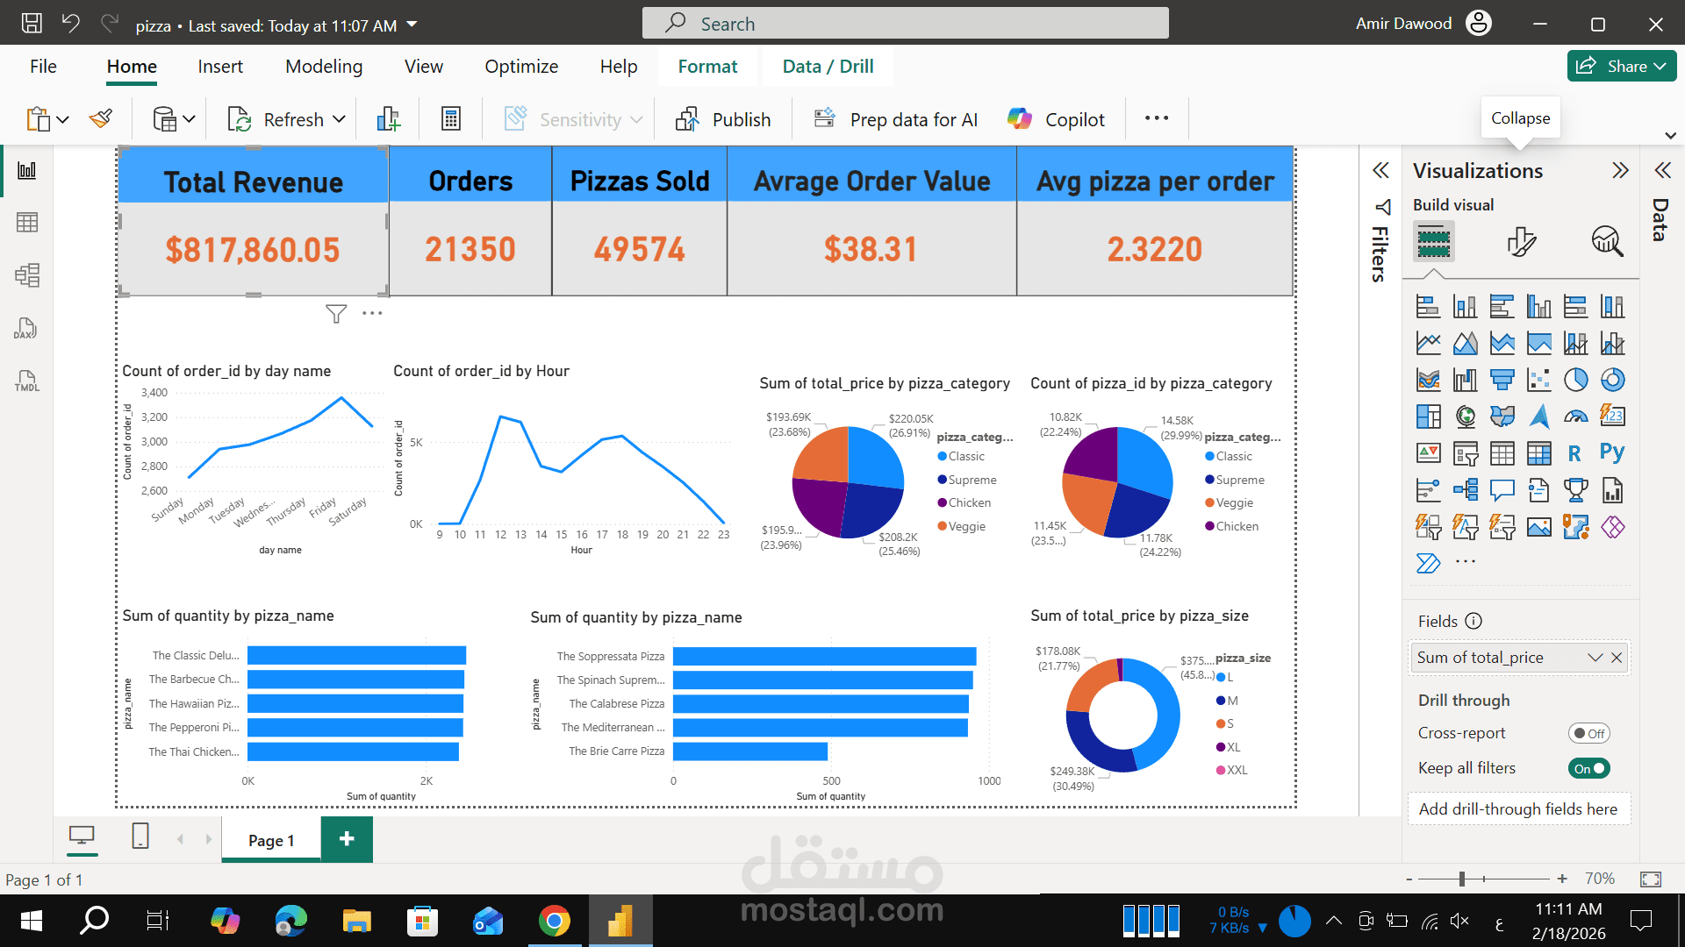Expand the Last saved dropdown next to pizza
The height and width of the screenshot is (947, 1685).
[411, 25]
